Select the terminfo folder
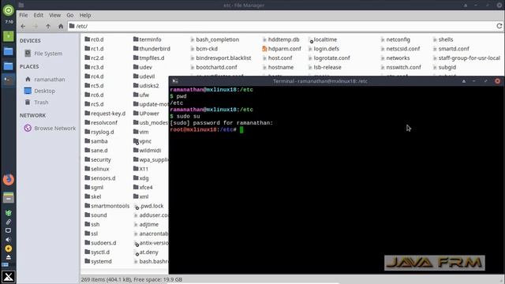Viewport: 505px width, 284px height. coord(148,39)
